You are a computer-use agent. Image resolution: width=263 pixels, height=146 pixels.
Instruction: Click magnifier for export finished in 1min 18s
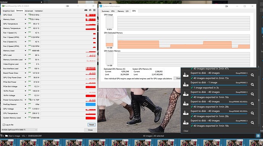coord(252,123)
